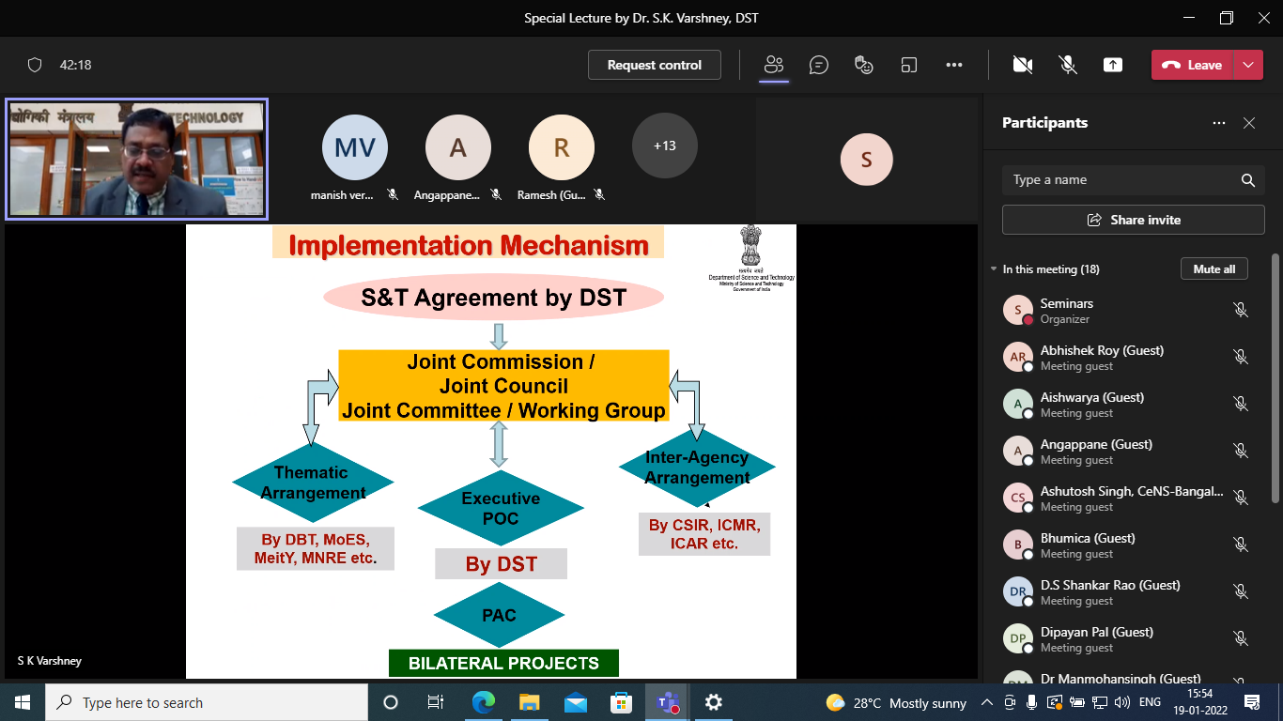Click the muted mic icon beside Bhumica
Image resolution: width=1283 pixels, height=721 pixels.
[1241, 545]
